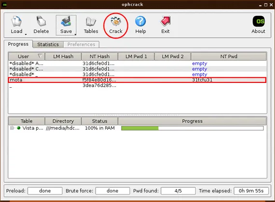Click the Pwd found 4/5 field

click(x=178, y=191)
